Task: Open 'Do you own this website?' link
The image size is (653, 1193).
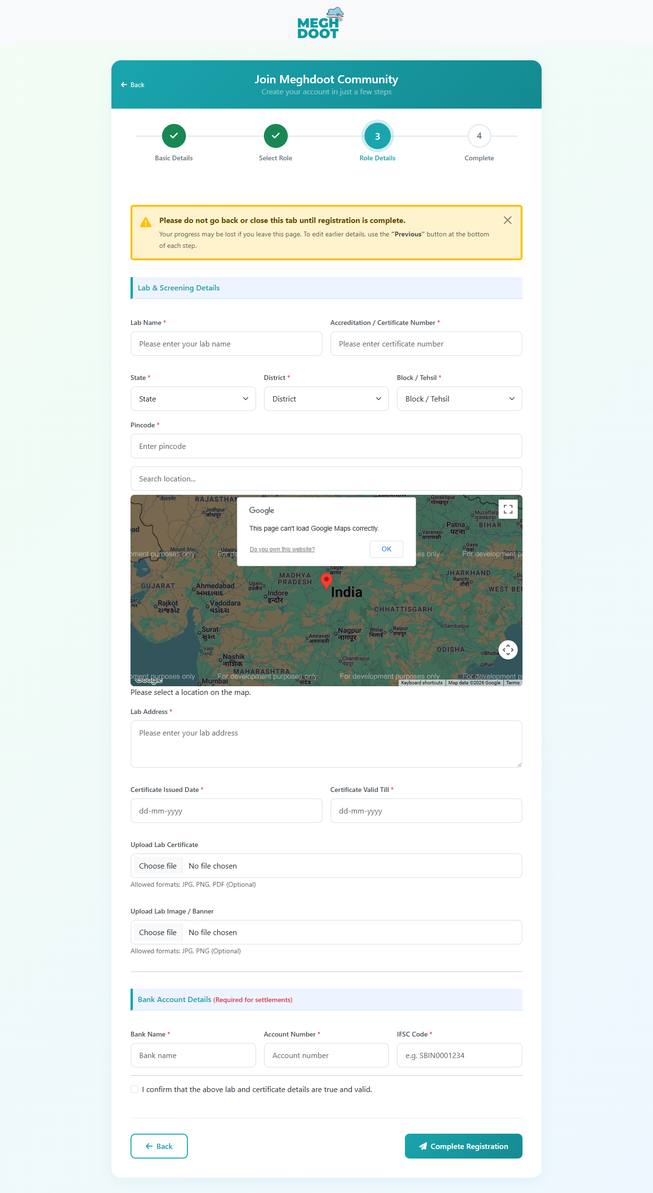Action: (x=283, y=549)
